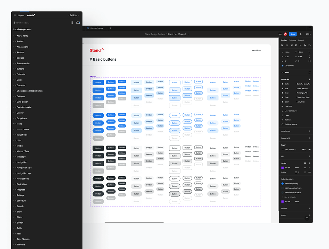The height and width of the screenshot is (249, 329).
Task: Uncheck the Clip content checkbox
Action: [x=282, y=66]
